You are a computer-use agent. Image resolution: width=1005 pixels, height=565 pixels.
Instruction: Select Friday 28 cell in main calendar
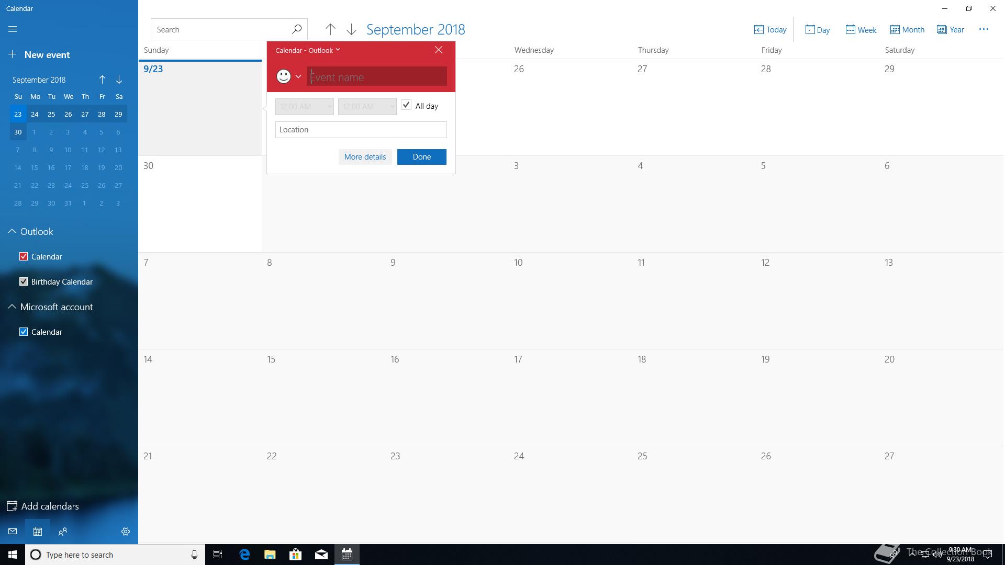click(x=818, y=107)
